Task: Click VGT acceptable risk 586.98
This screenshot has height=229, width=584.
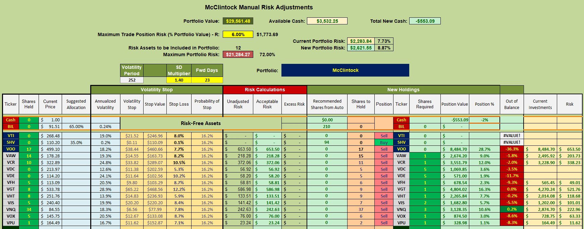Action: click(x=267, y=190)
